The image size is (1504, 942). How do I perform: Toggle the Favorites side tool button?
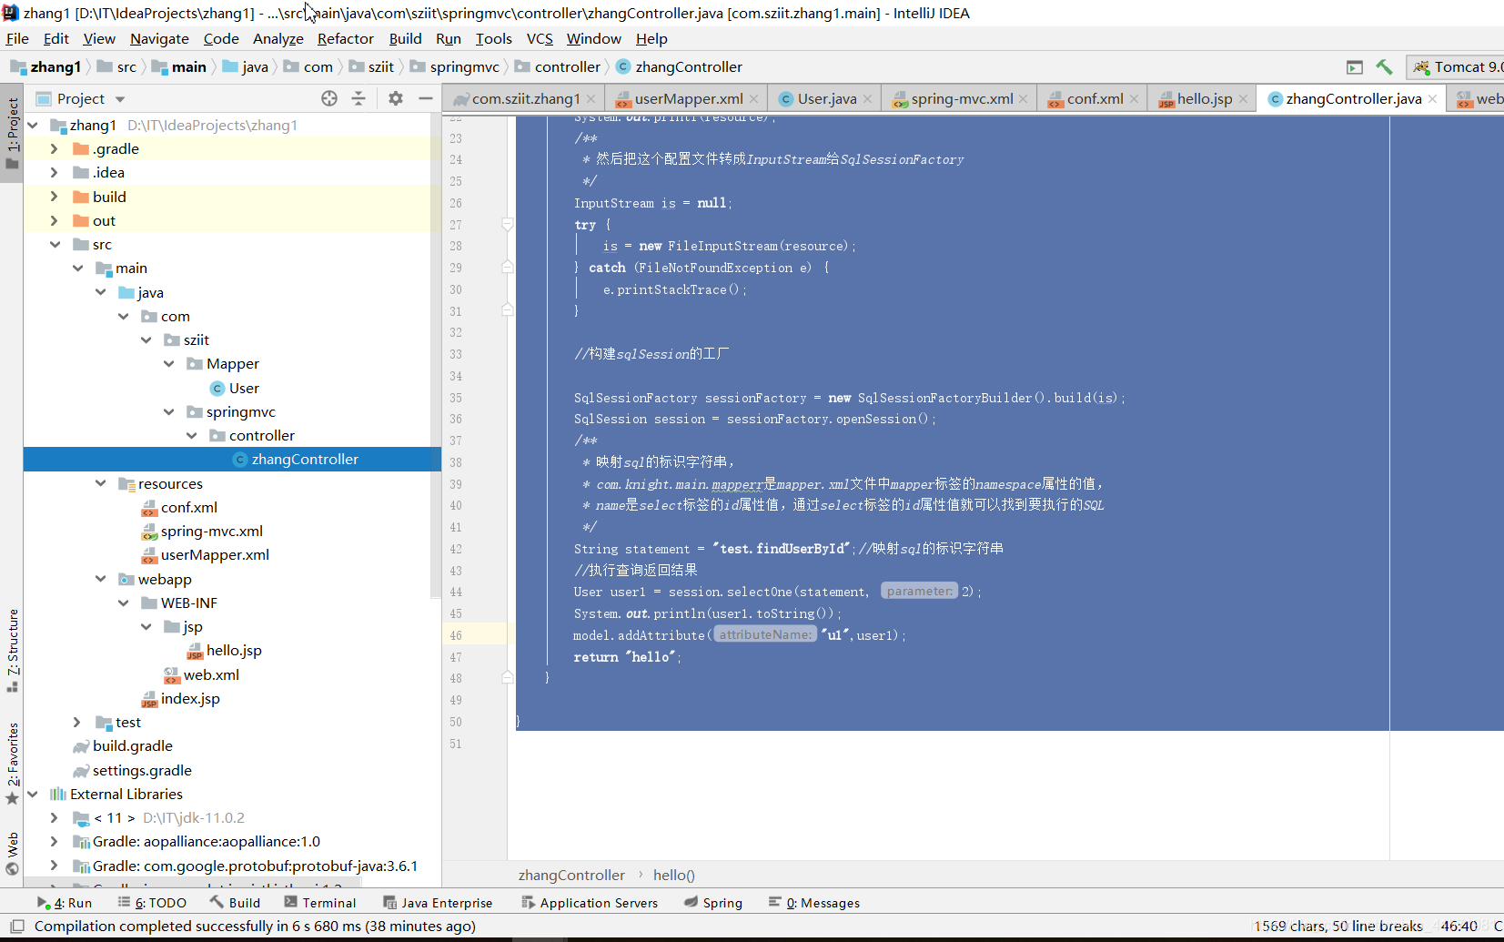point(12,763)
